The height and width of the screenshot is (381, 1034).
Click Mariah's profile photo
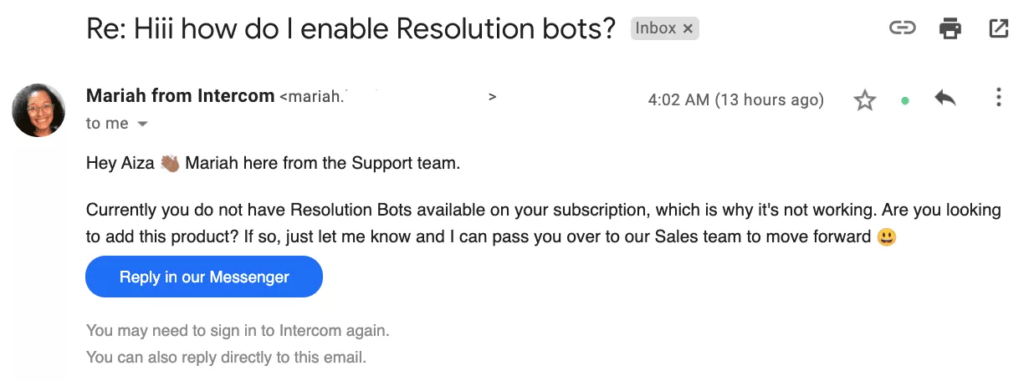[38, 109]
